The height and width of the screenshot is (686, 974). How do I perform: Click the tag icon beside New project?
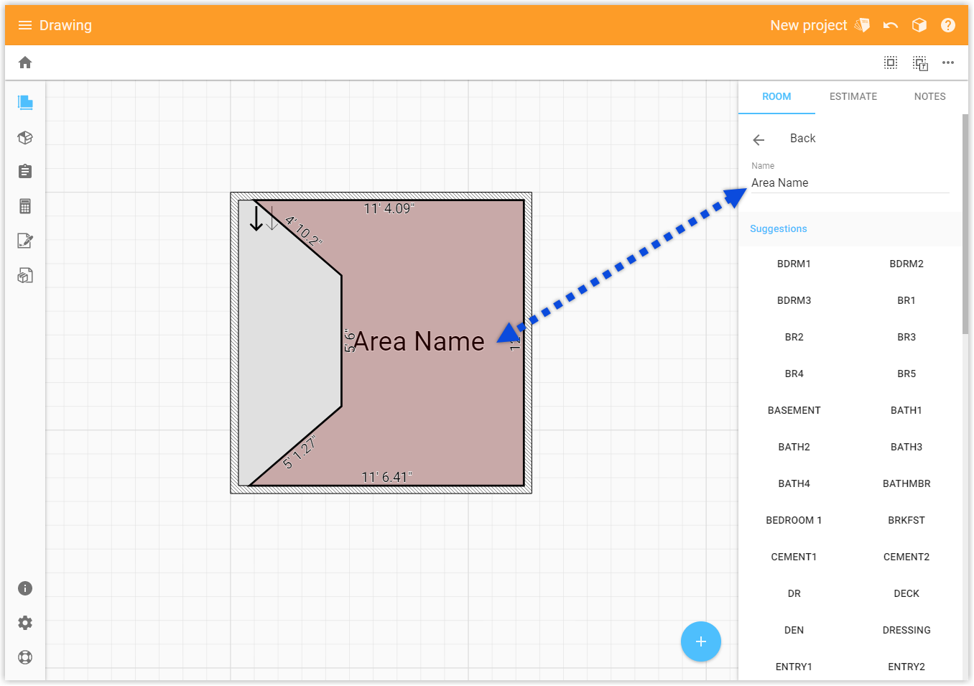[863, 25]
